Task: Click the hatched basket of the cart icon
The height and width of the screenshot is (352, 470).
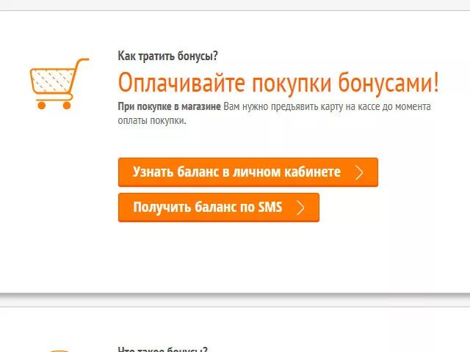Action: [53, 80]
